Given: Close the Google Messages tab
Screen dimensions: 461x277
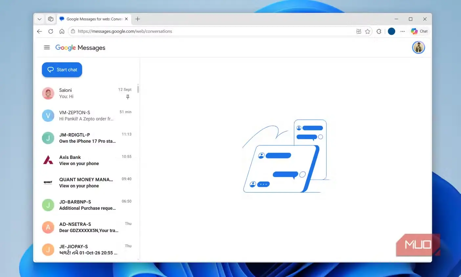Looking at the screenshot, I should [x=126, y=19].
